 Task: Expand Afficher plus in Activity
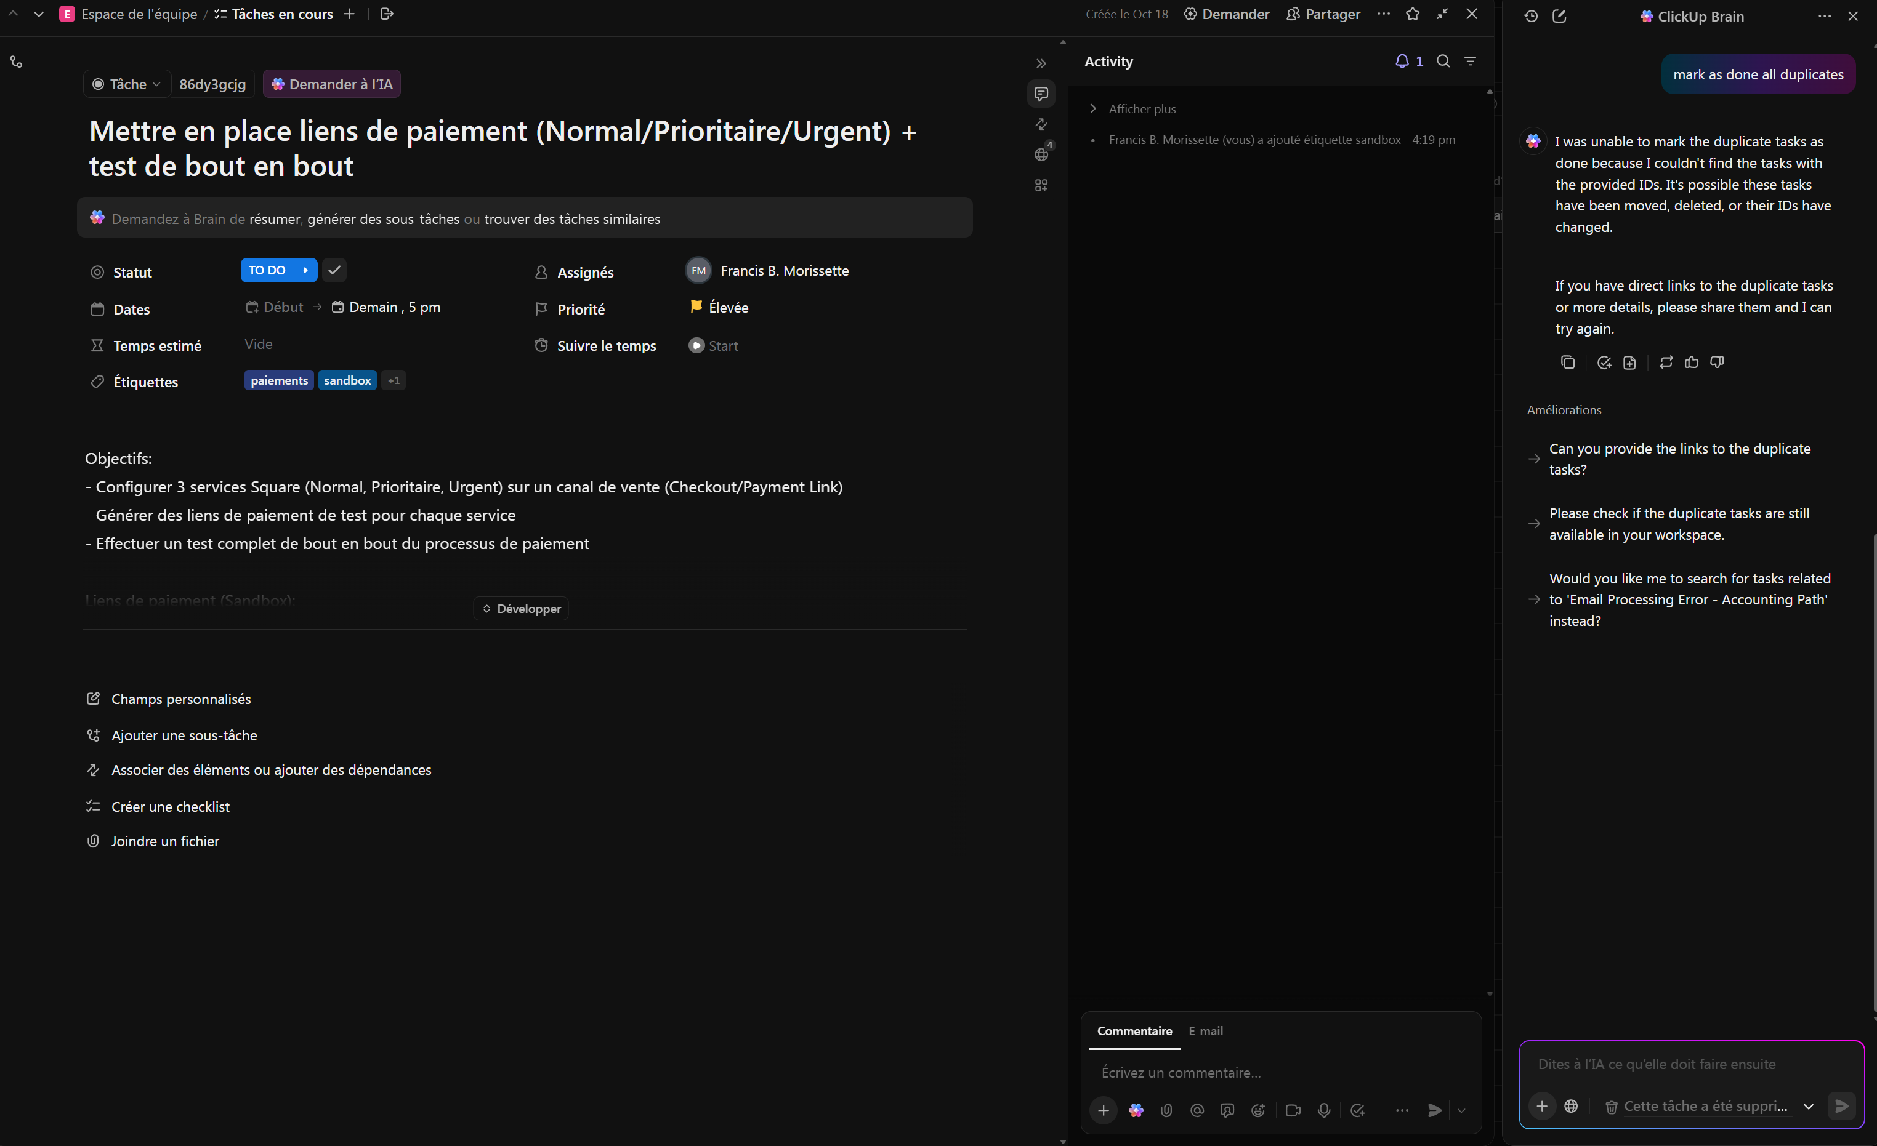pos(1141,109)
